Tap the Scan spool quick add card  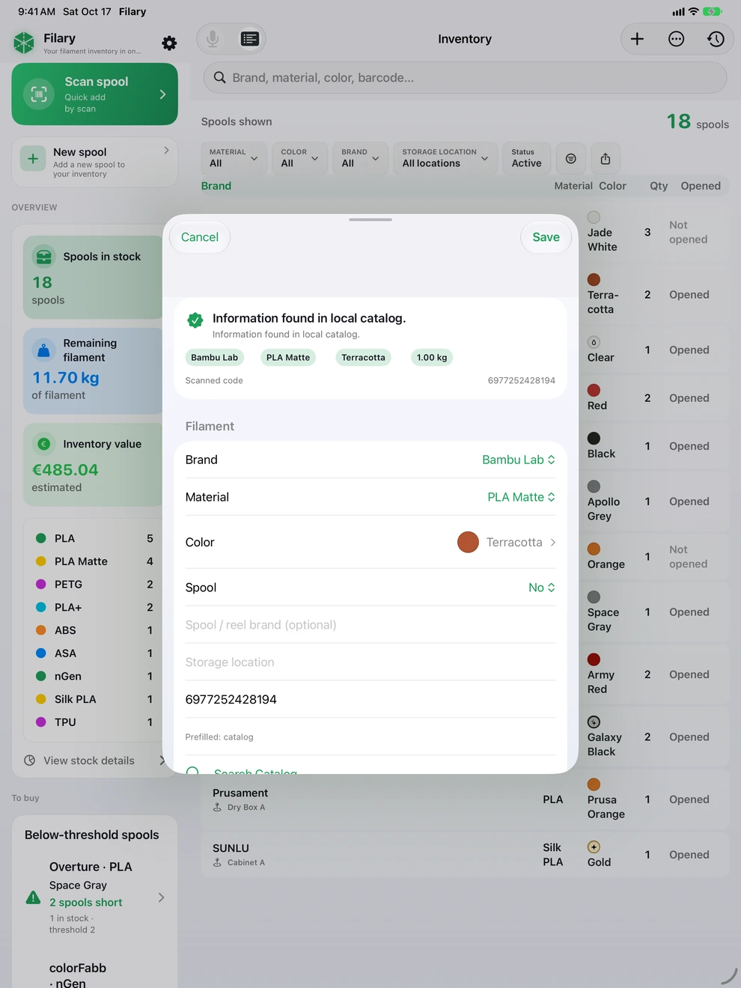point(94,94)
